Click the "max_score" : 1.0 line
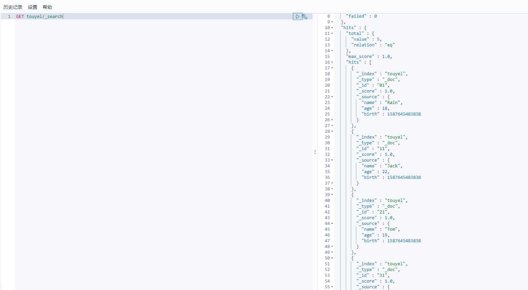The width and height of the screenshot is (528, 290). 369,57
